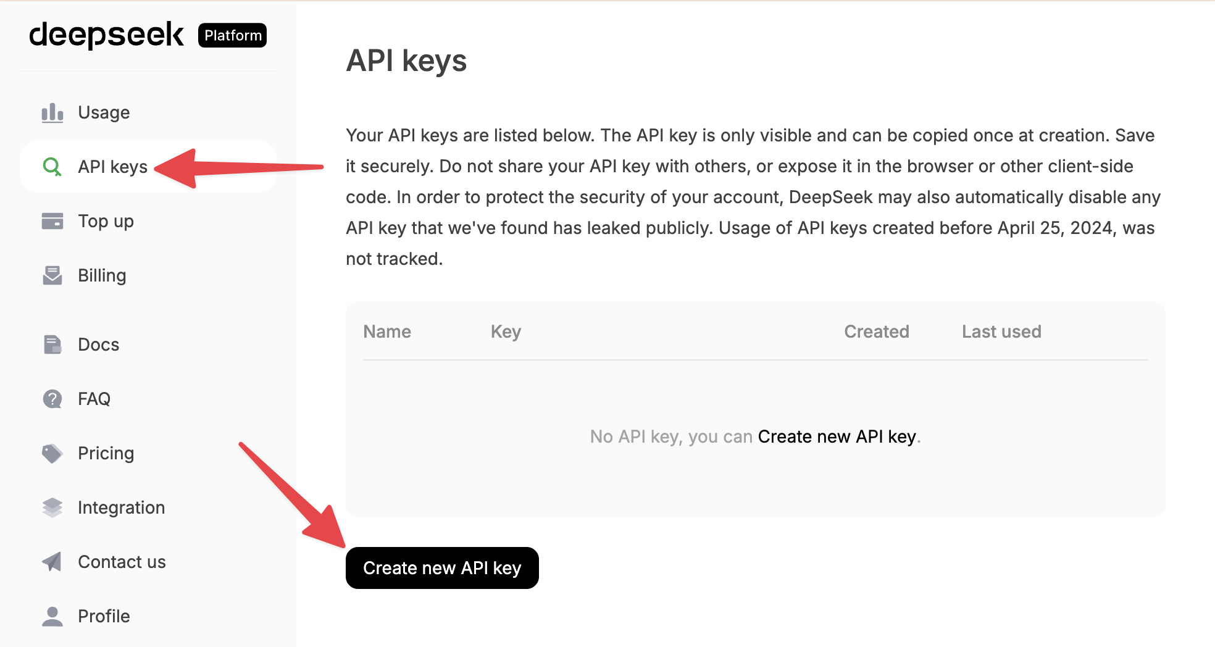The width and height of the screenshot is (1215, 647).
Task: Go to Top up in sidebar
Action: (x=106, y=221)
